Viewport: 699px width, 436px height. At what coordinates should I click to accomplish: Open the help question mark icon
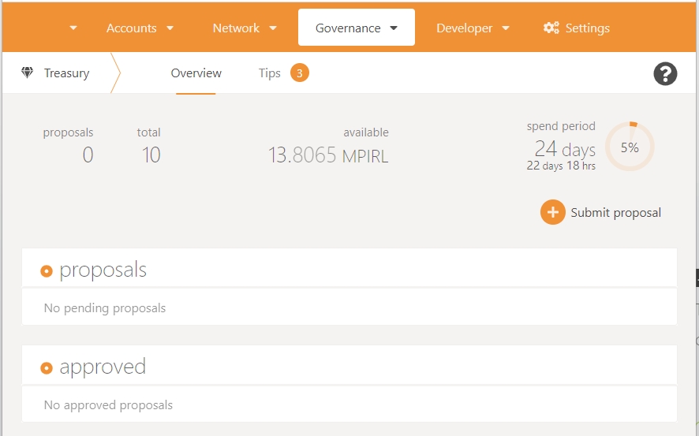[x=665, y=73]
